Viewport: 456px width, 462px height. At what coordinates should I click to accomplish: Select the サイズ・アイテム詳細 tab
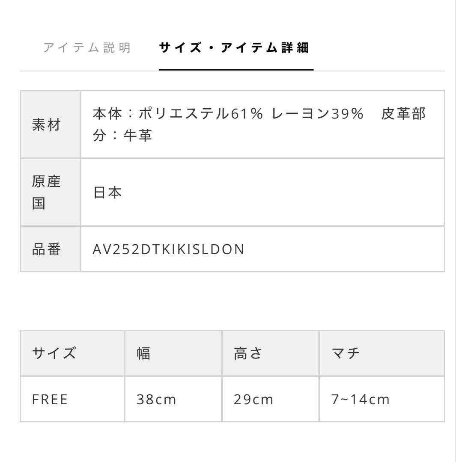click(x=234, y=47)
